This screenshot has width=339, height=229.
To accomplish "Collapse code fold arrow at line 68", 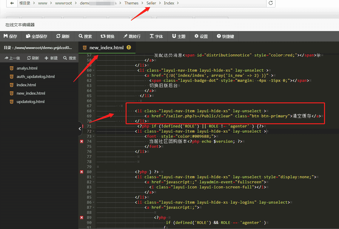I will pyautogui.click(x=94, y=111).
